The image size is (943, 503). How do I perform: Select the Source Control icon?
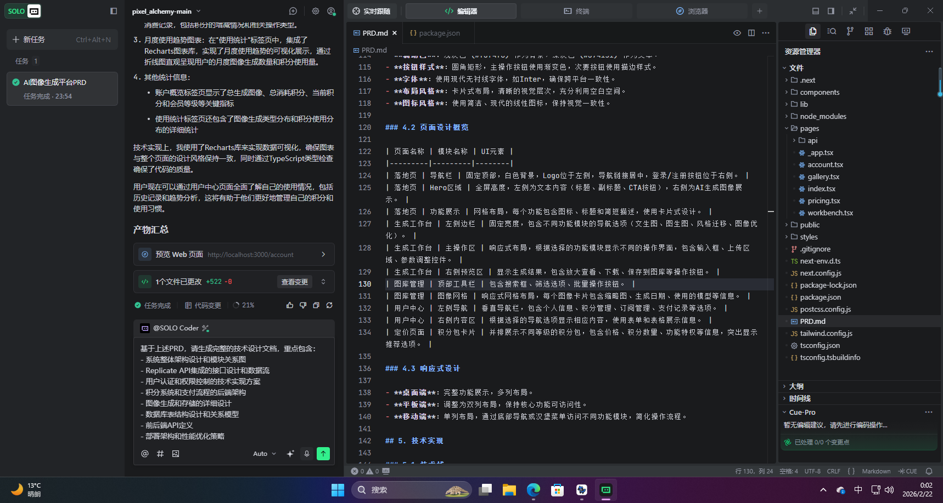(x=850, y=31)
